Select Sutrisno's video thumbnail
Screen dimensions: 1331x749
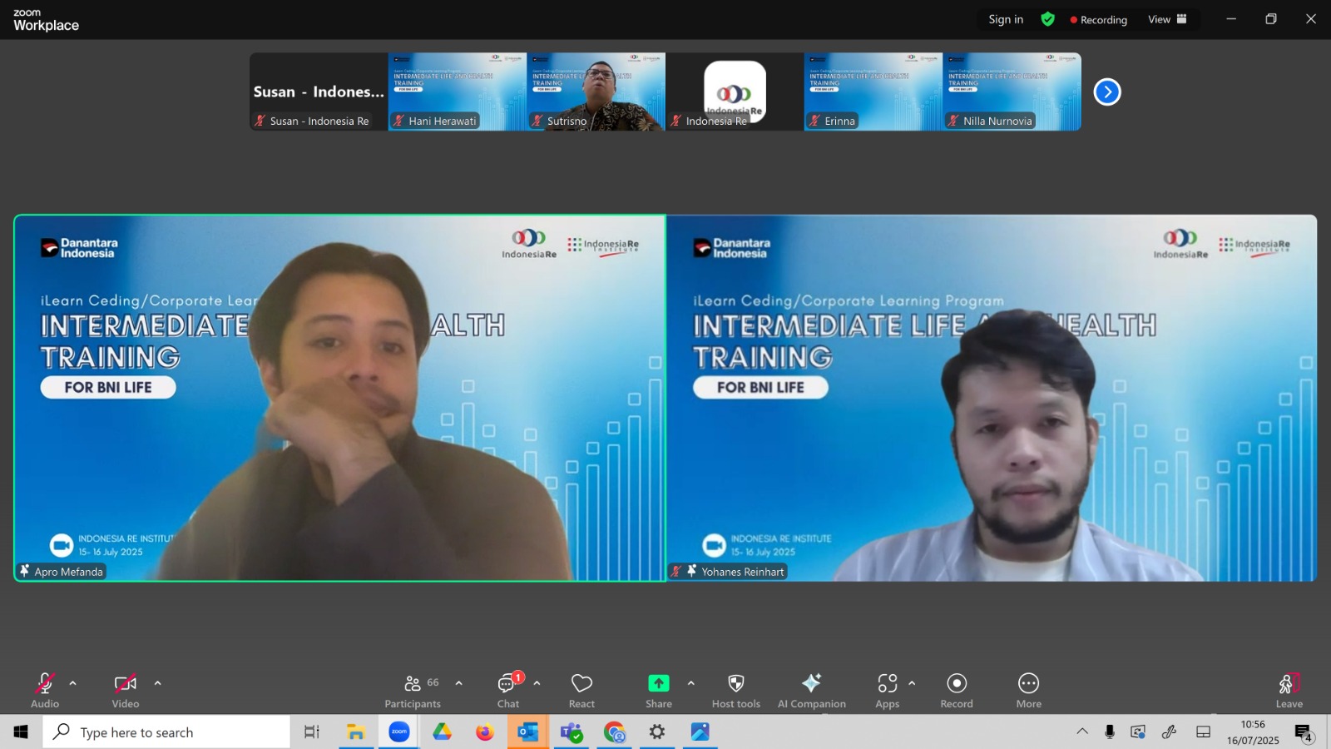(x=596, y=92)
